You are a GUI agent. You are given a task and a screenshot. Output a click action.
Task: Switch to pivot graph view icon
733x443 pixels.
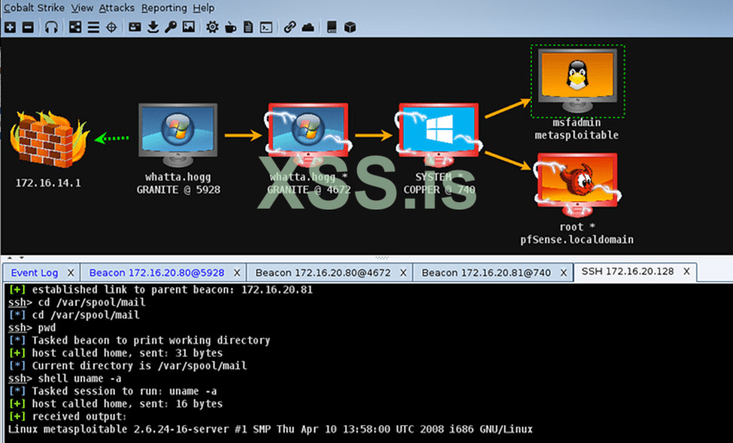coord(75,27)
